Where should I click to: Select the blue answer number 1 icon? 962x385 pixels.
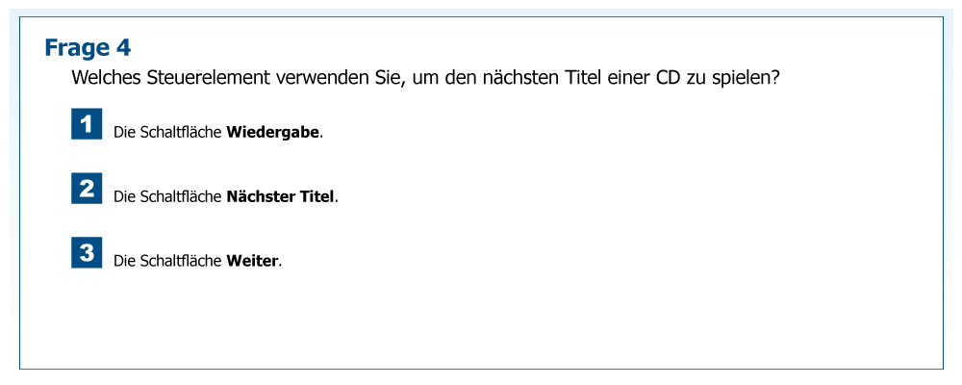point(87,124)
